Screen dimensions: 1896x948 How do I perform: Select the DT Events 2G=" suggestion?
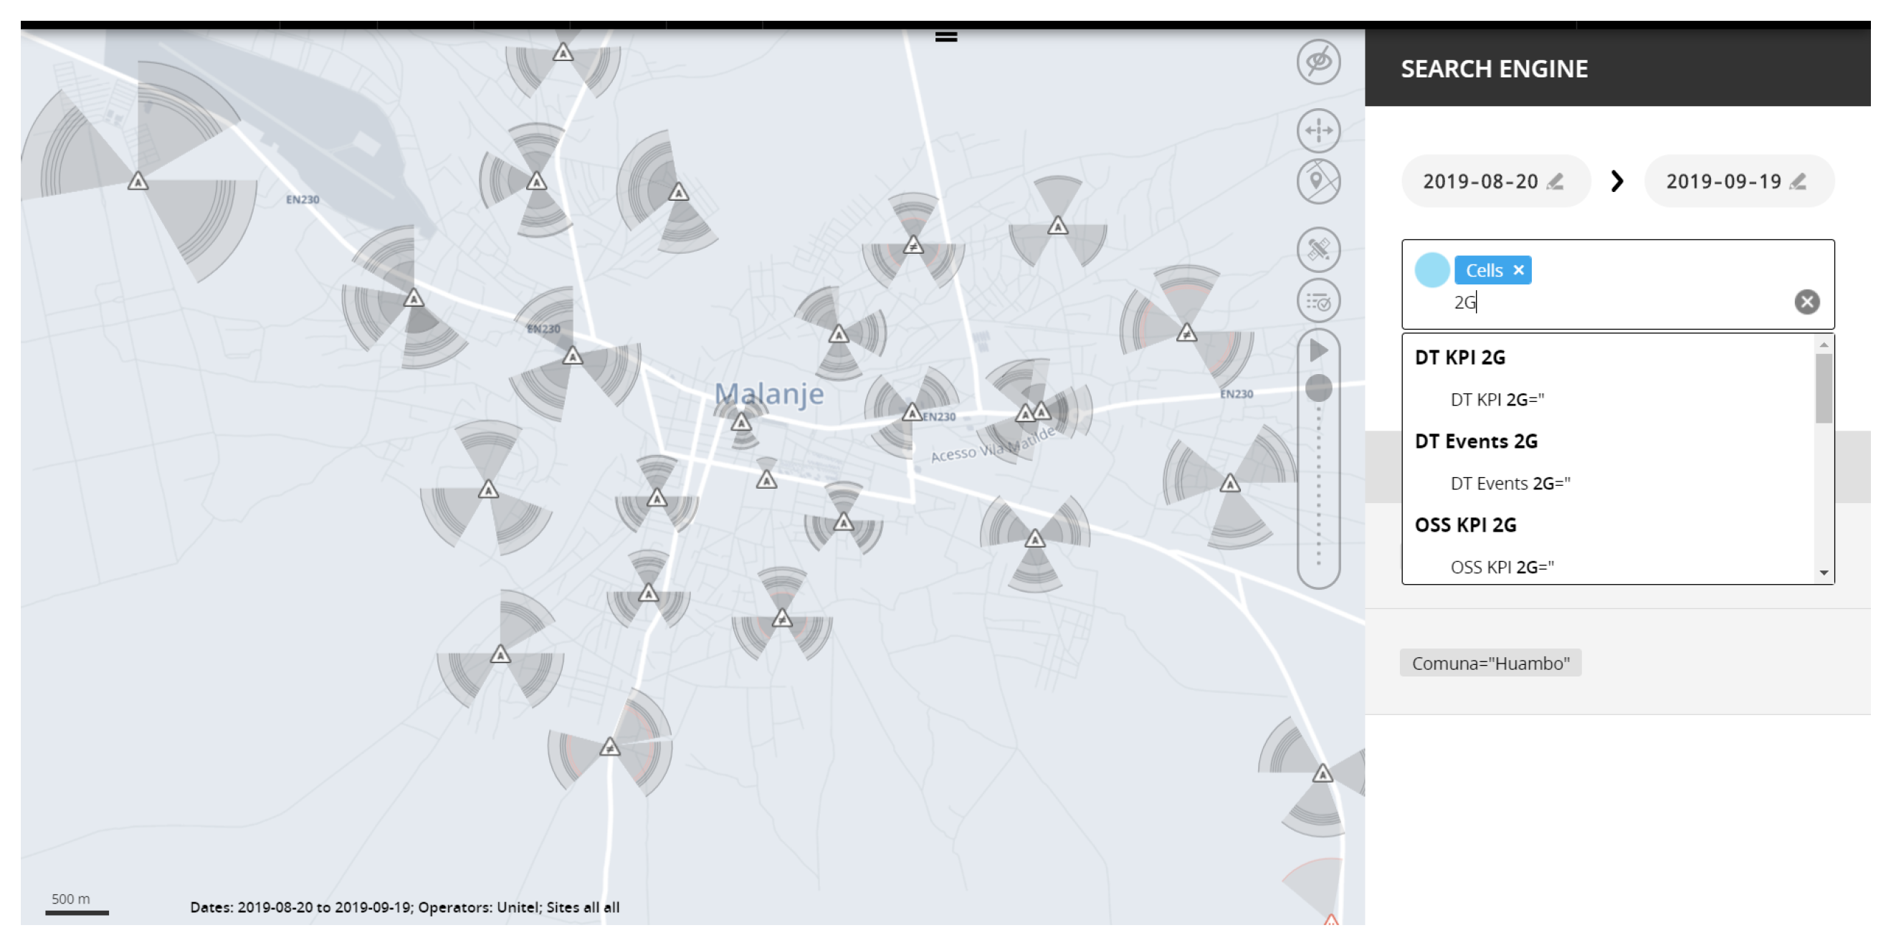tap(1510, 484)
